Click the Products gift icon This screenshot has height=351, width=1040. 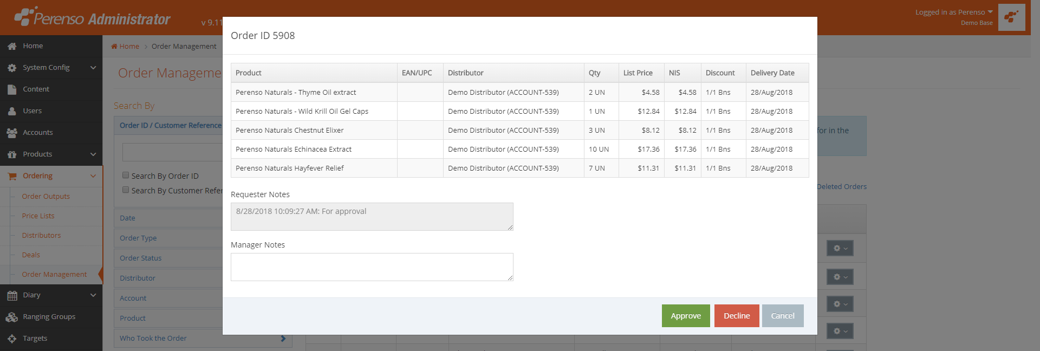tap(12, 154)
